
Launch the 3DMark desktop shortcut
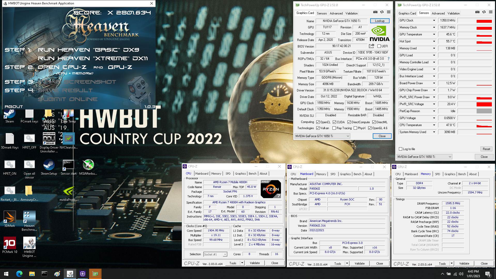(x=10, y=219)
